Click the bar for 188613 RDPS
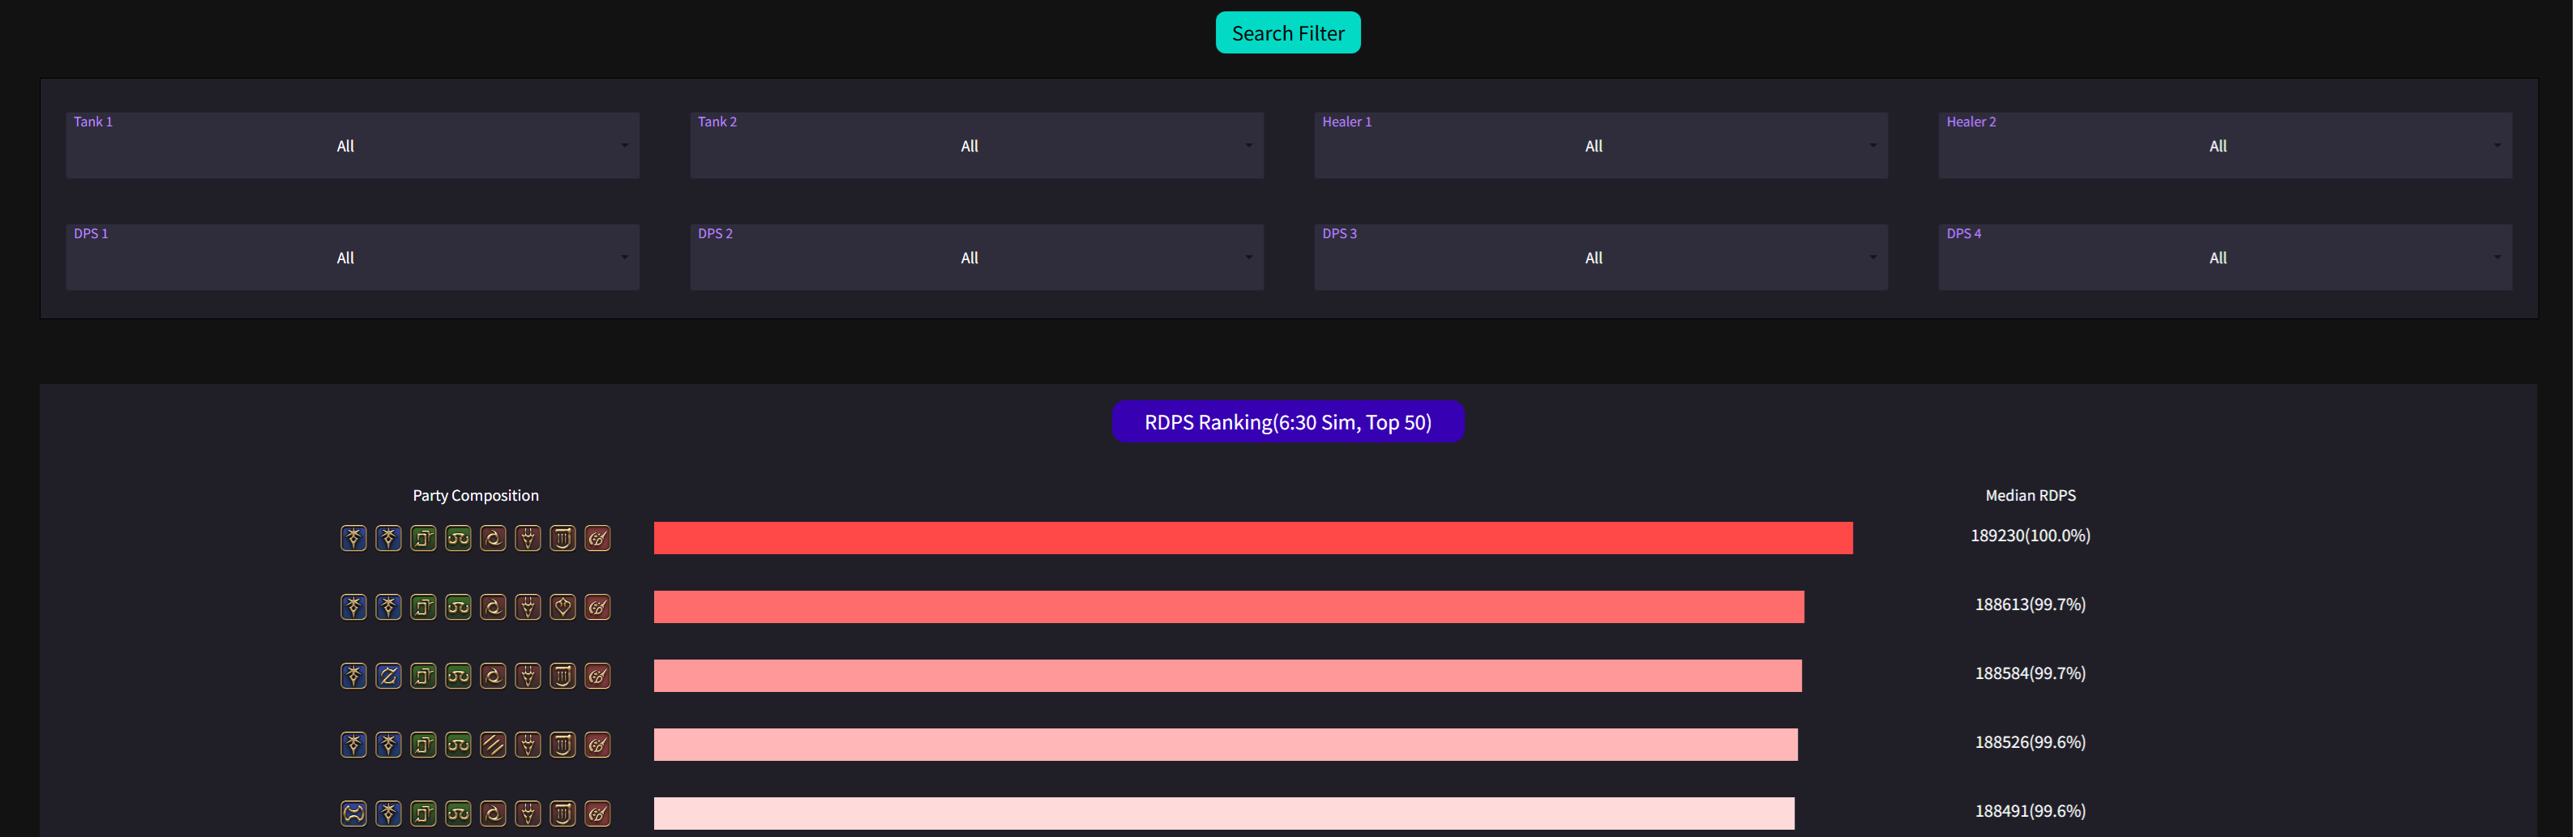 [x=1229, y=607]
